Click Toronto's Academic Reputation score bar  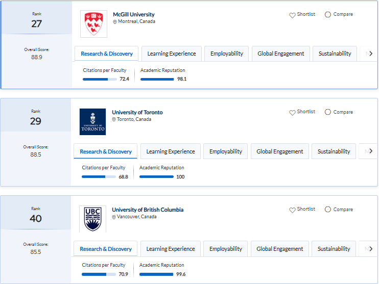click(156, 177)
